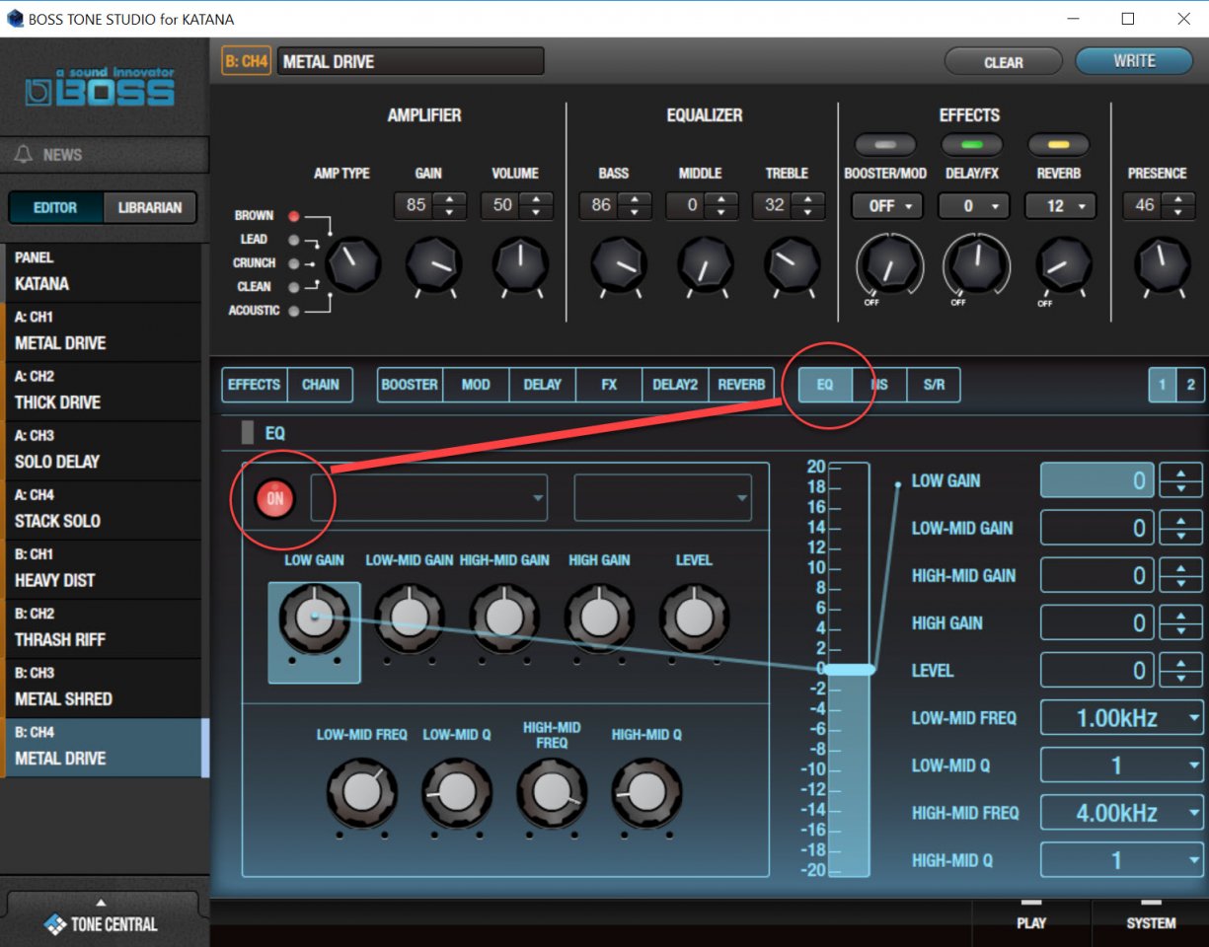The height and width of the screenshot is (947, 1209).
Task: Click the Treble equalizer knob
Action: point(792,263)
